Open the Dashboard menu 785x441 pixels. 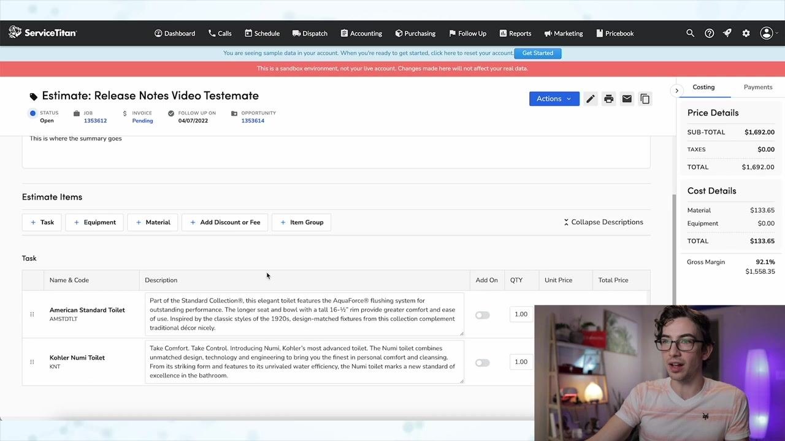[x=175, y=33]
